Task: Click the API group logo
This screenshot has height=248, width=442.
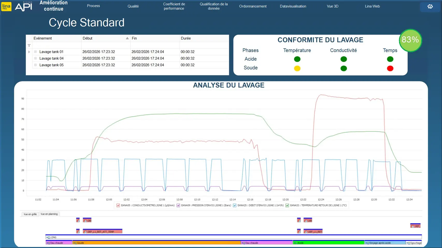Action: point(24,6)
